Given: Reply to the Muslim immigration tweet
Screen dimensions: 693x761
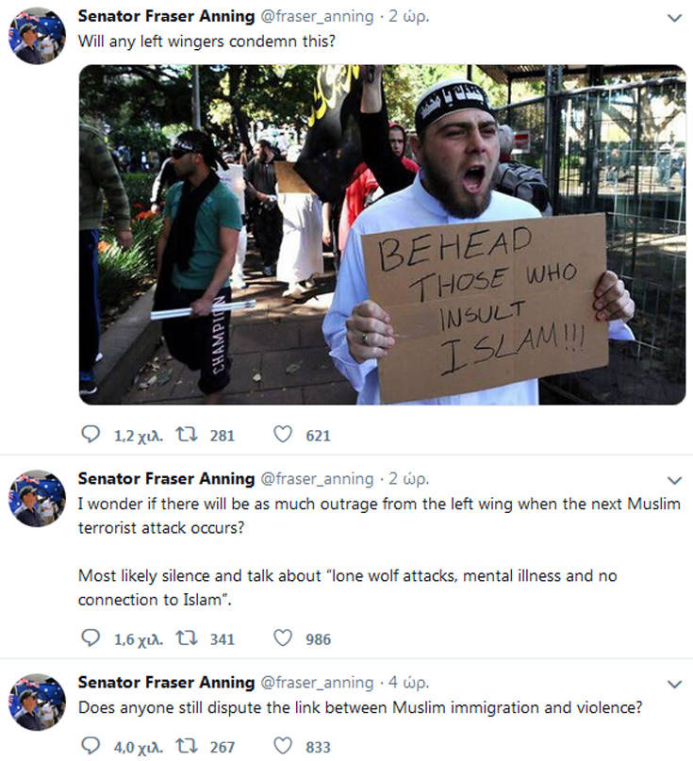Looking at the screenshot, I should tap(91, 746).
